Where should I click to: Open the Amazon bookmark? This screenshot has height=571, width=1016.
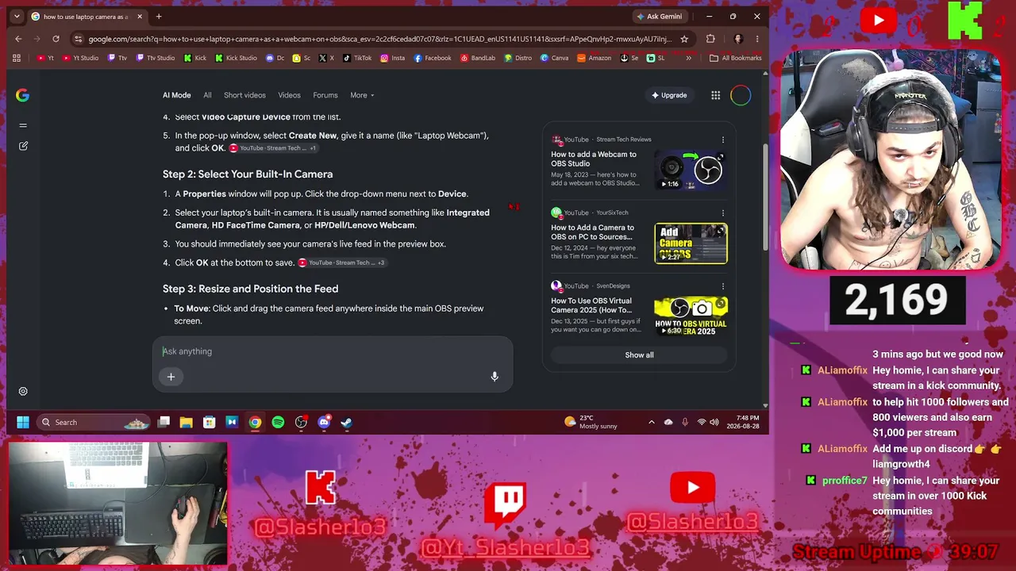[x=595, y=58]
